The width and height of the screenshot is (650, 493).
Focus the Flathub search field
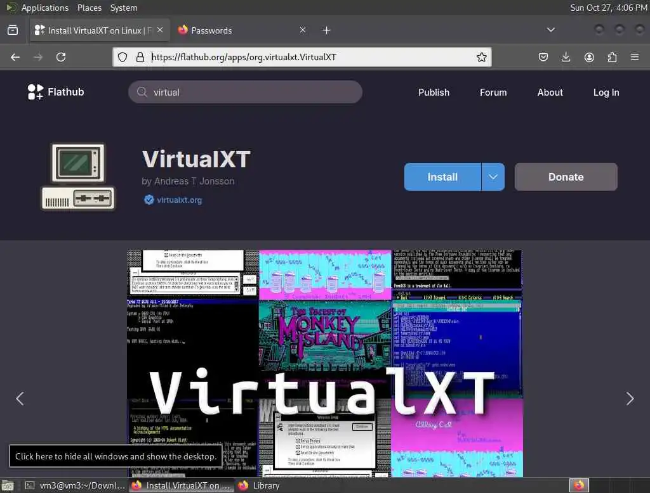tap(246, 92)
